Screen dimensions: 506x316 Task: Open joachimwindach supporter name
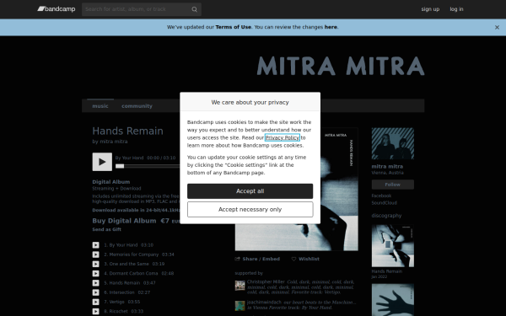(264, 303)
